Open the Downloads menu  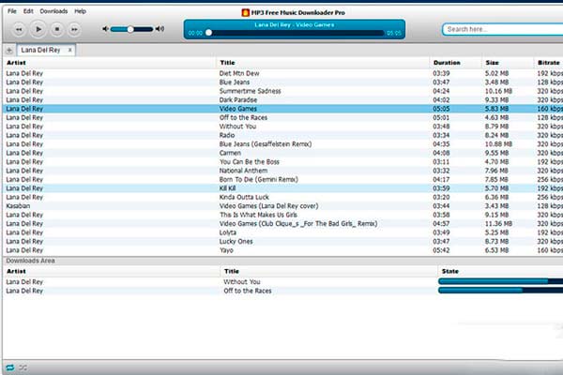[x=53, y=11]
